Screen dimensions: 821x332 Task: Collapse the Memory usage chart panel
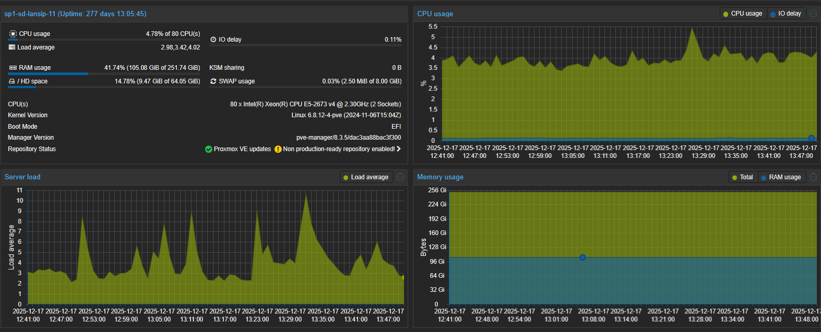(x=813, y=177)
